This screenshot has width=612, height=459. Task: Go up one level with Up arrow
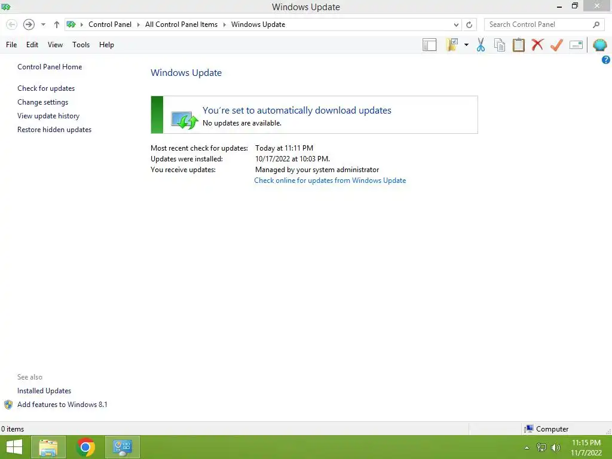[x=57, y=25]
